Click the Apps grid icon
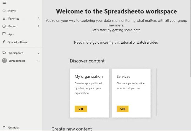 [x=4, y=34]
